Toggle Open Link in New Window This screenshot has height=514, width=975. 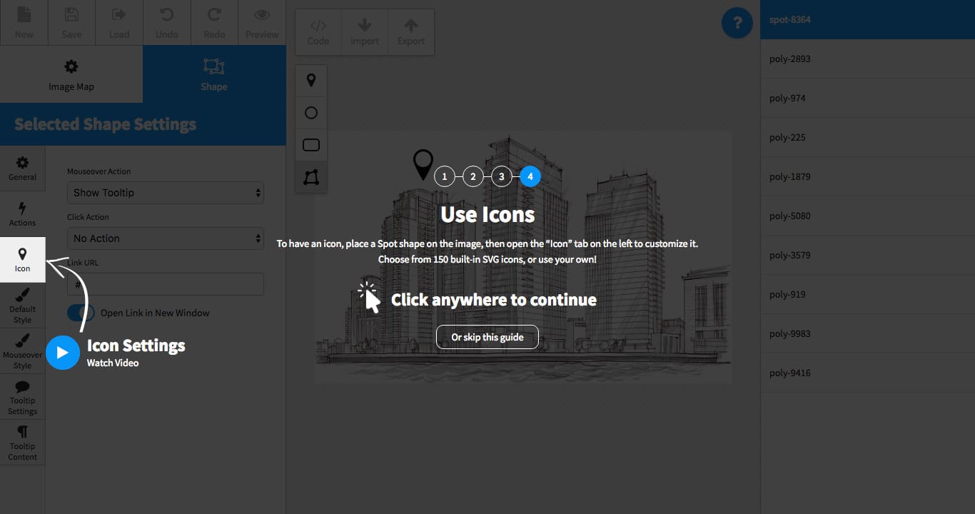(x=81, y=313)
